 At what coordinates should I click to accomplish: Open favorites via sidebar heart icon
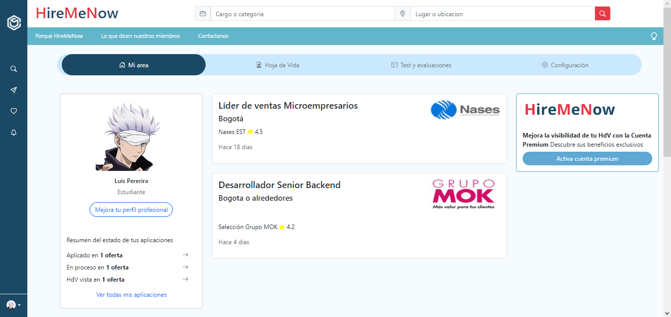[x=14, y=111]
